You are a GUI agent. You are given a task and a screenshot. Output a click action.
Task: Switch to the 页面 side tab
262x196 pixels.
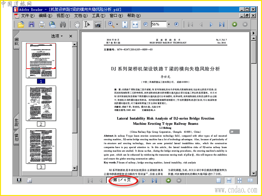[x=16, y=41]
